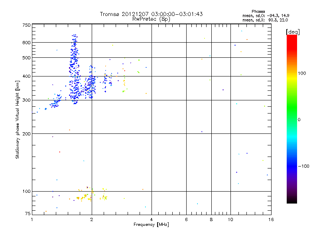The height and width of the screenshot is (239, 319).
Task: Click the "Phases" heading above the statistics
Action: [258, 12]
